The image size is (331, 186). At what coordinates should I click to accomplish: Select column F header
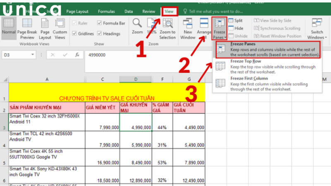point(162,79)
